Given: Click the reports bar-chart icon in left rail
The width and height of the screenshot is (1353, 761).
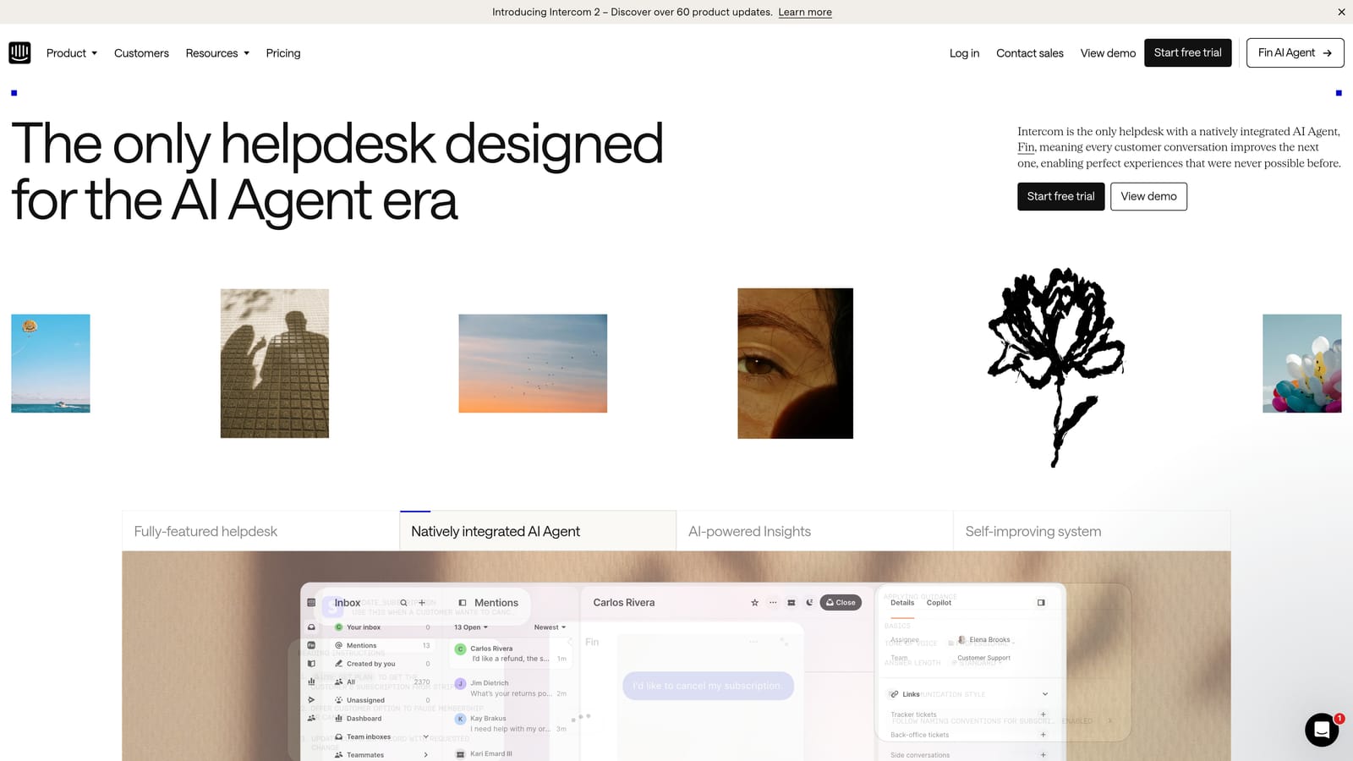Looking at the screenshot, I should [311, 682].
